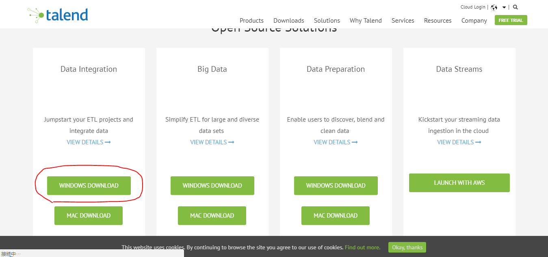548x257 pixels.
Task: Click the Free Trial button
Action: click(x=511, y=20)
